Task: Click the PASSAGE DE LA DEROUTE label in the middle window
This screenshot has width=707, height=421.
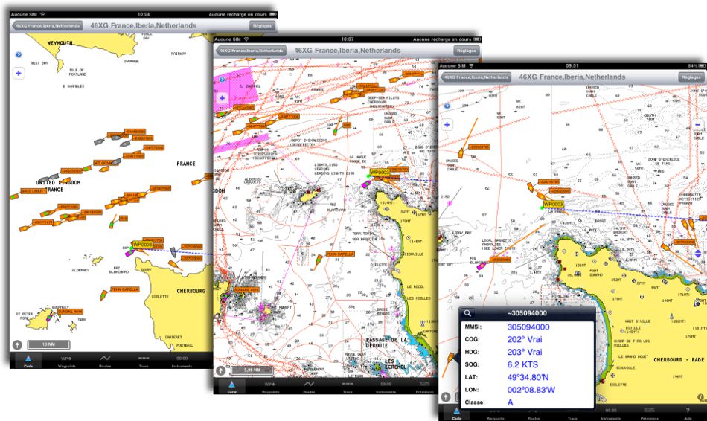Action: (386, 343)
